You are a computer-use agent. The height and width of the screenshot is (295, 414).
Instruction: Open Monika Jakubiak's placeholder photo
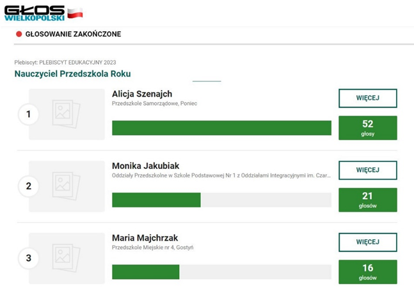pos(67,186)
